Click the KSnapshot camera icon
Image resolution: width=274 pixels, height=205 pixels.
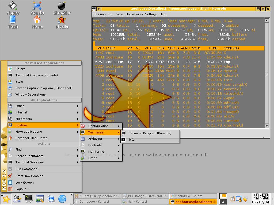click(10, 88)
